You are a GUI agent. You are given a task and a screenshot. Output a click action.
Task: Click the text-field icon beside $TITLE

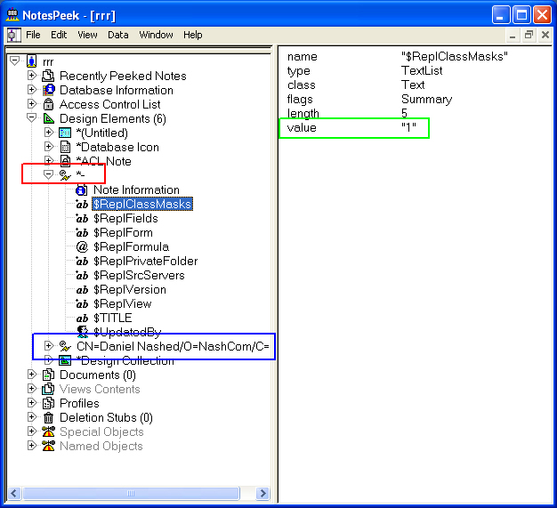82,319
